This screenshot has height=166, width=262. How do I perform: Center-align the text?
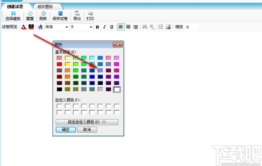(128, 27)
